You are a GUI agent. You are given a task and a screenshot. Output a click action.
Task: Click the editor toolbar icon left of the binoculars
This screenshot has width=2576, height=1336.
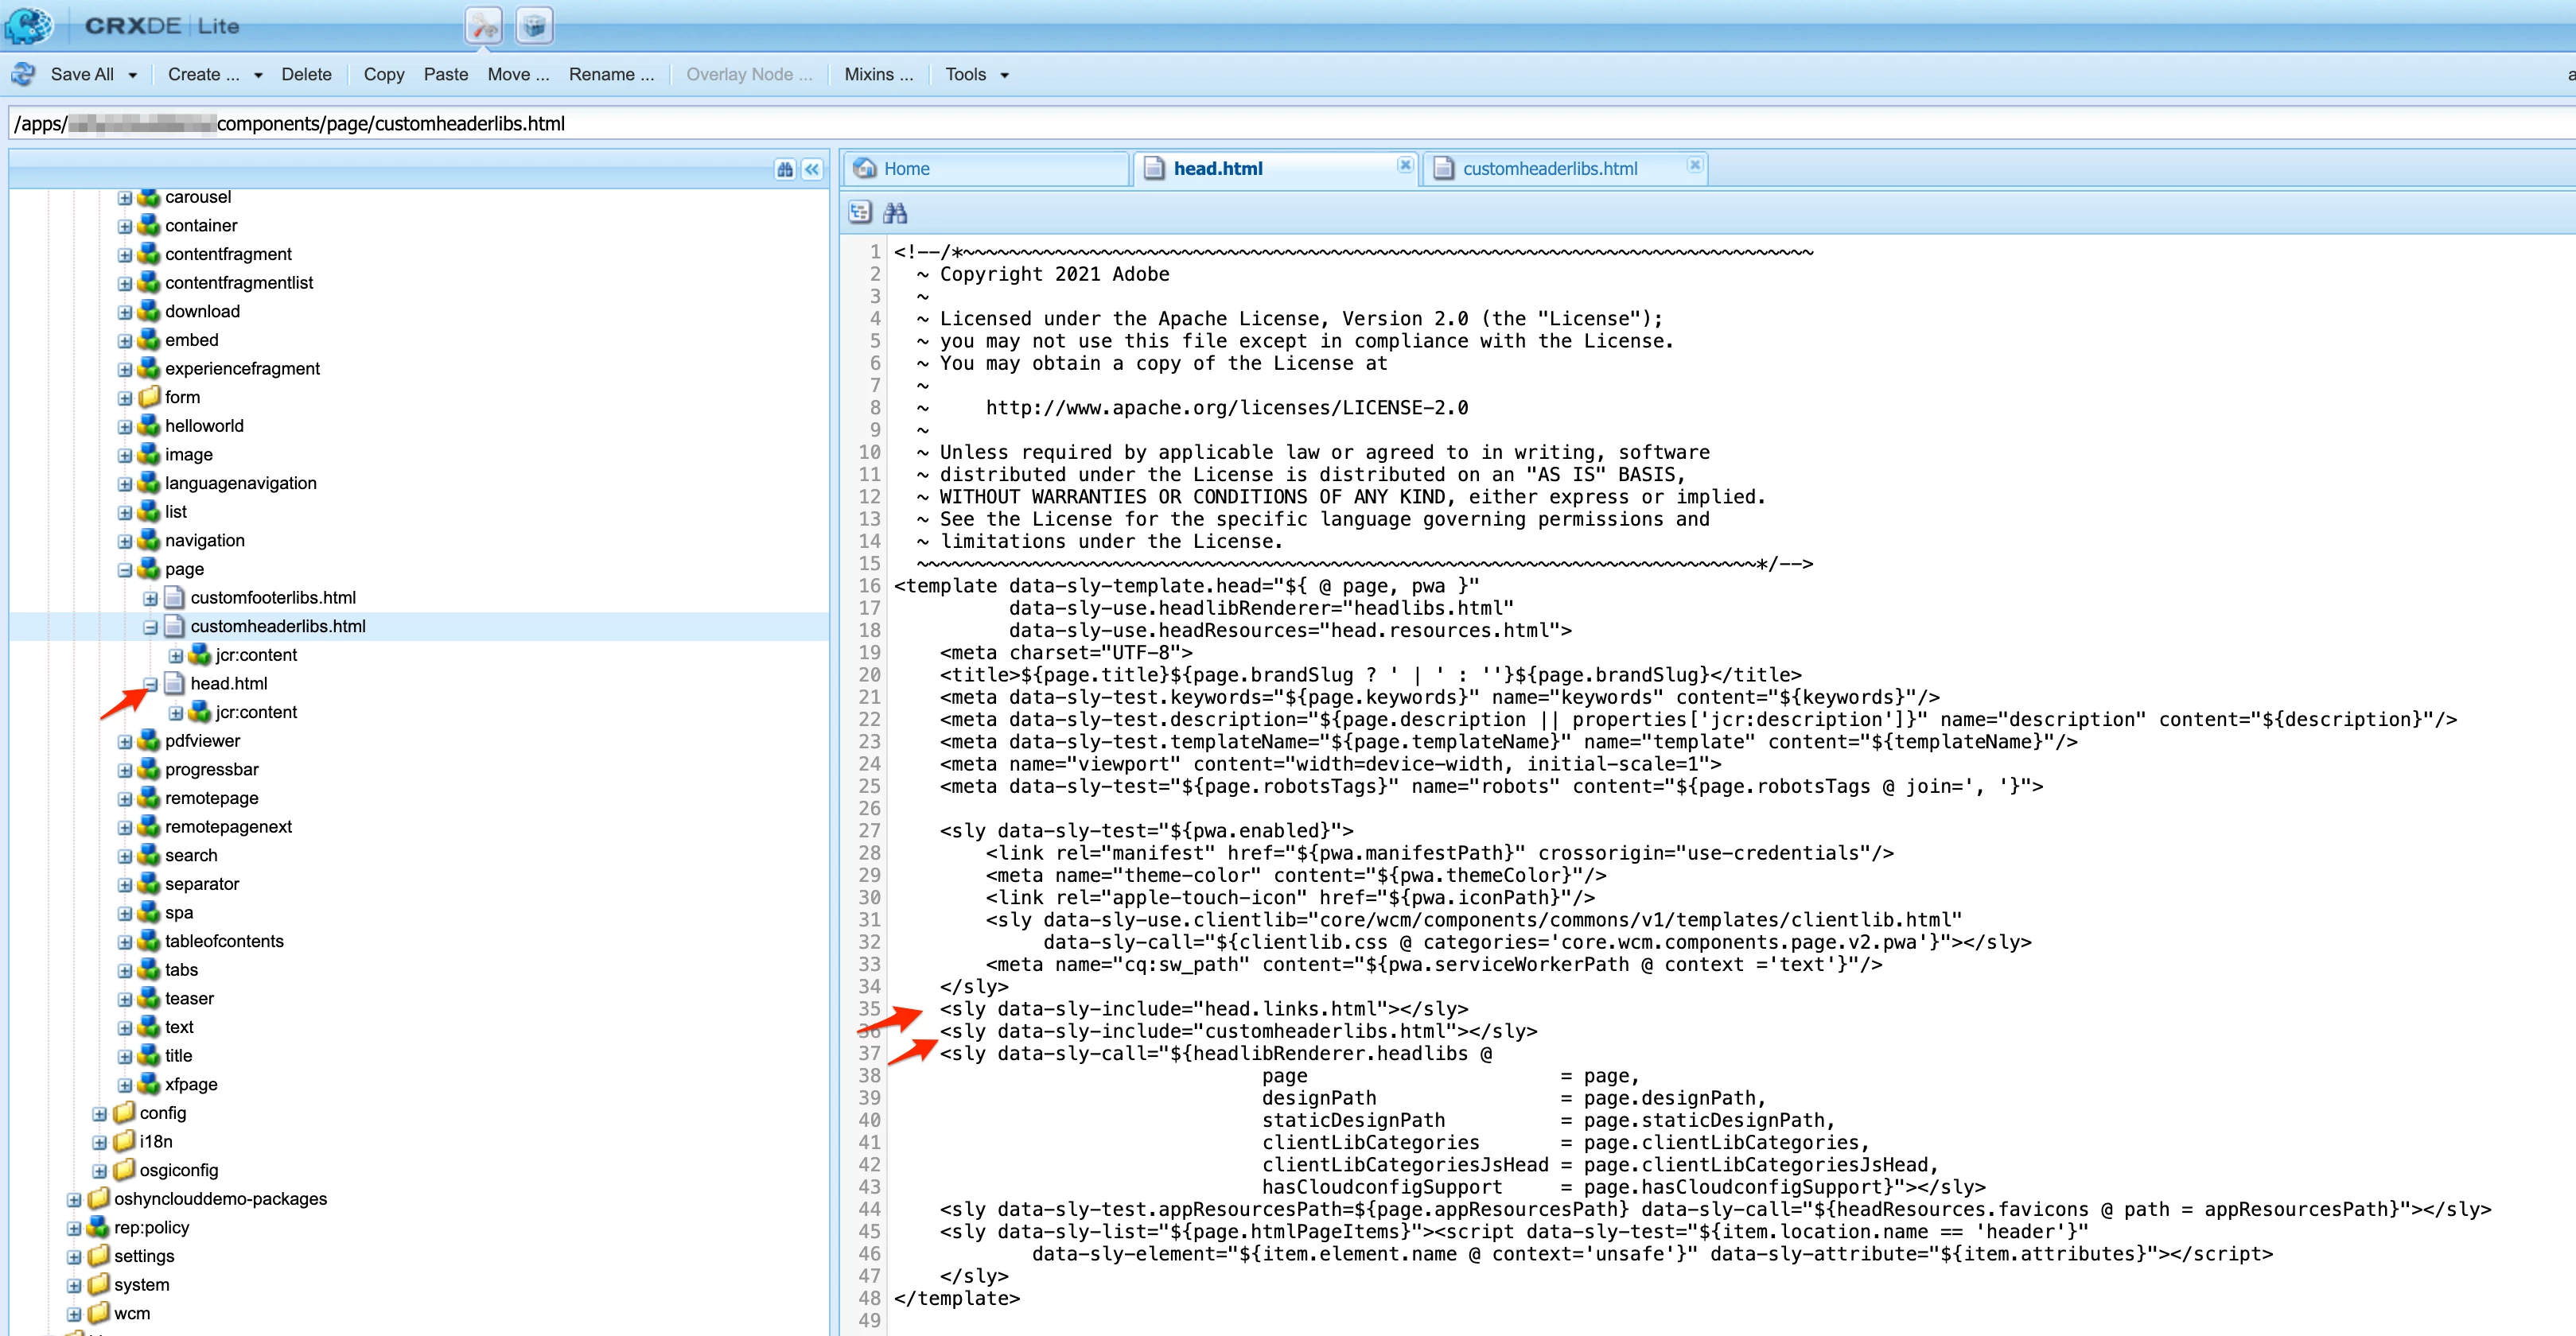point(860,213)
